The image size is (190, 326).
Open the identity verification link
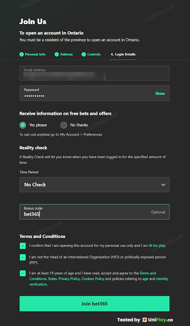tap(99, 282)
